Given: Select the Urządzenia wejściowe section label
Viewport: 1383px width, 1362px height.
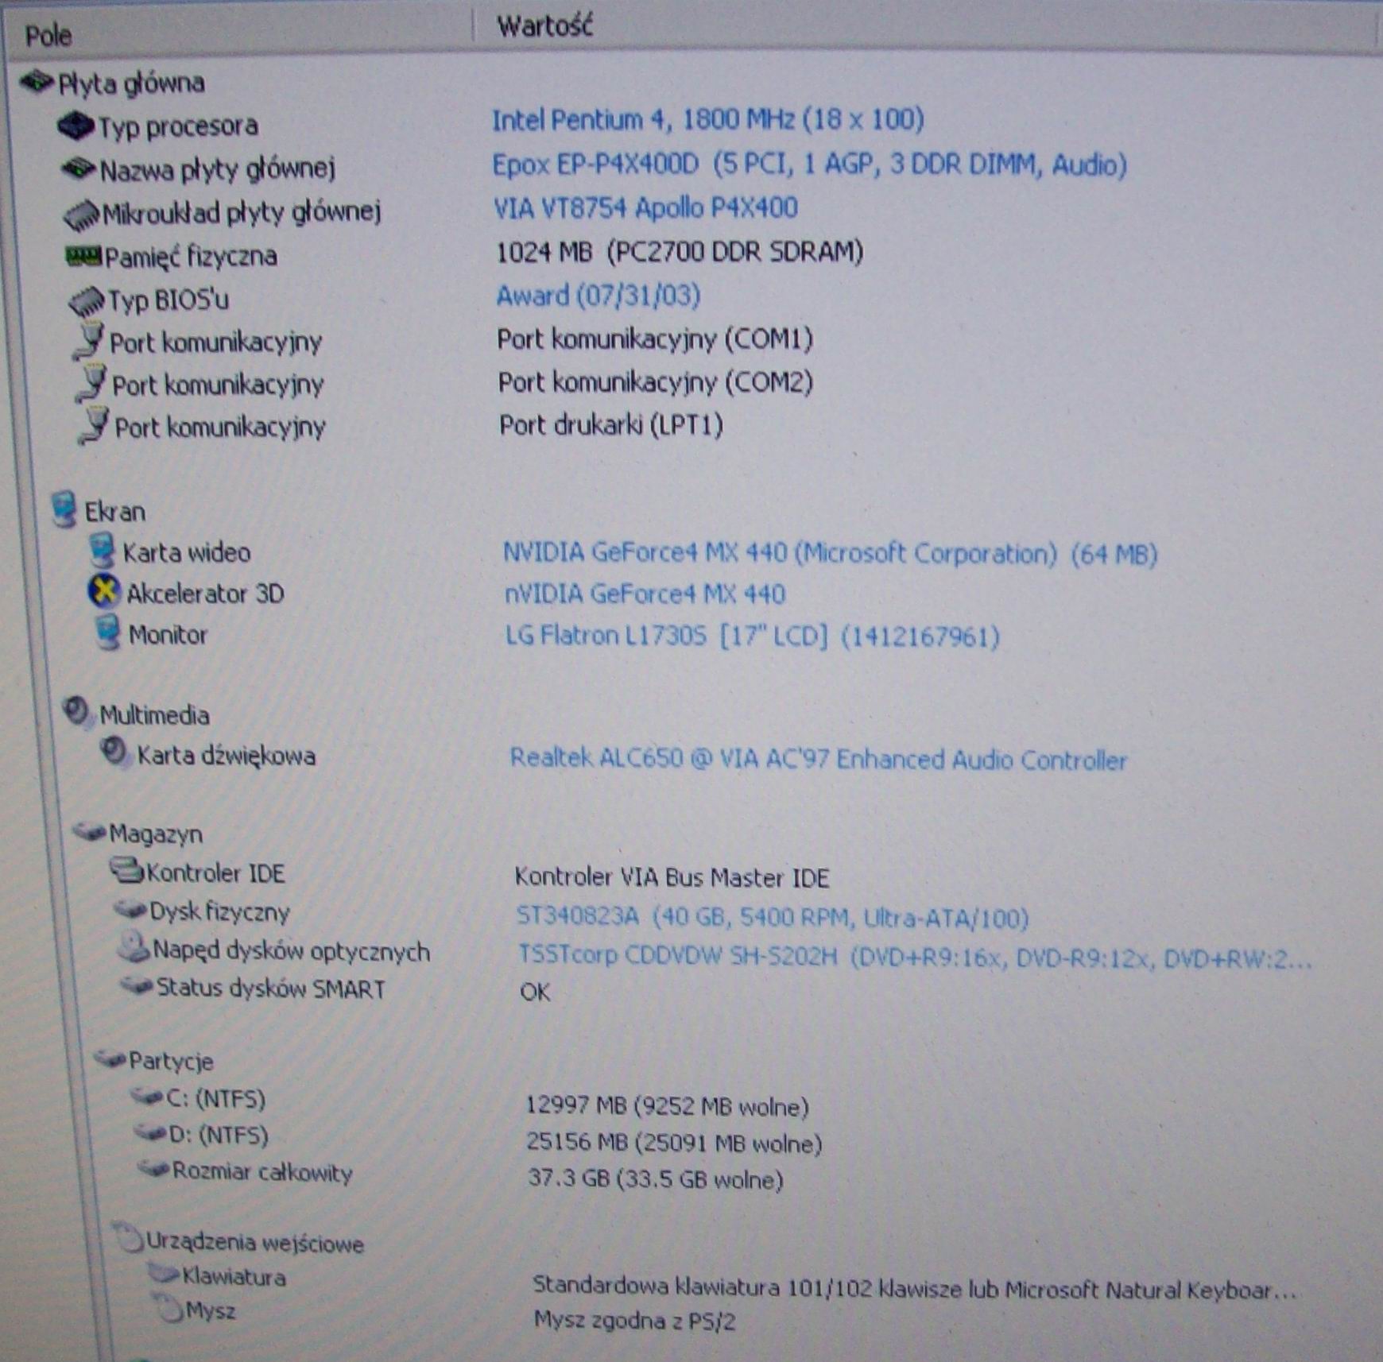Looking at the screenshot, I should point(255,1243).
